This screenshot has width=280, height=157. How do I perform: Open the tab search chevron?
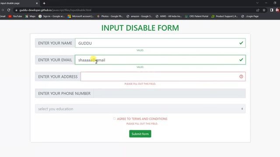point(257,3)
